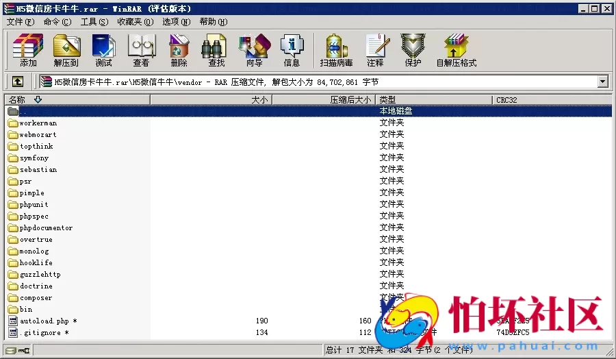Click the Delete (删除) toolbar icon

tap(179, 50)
